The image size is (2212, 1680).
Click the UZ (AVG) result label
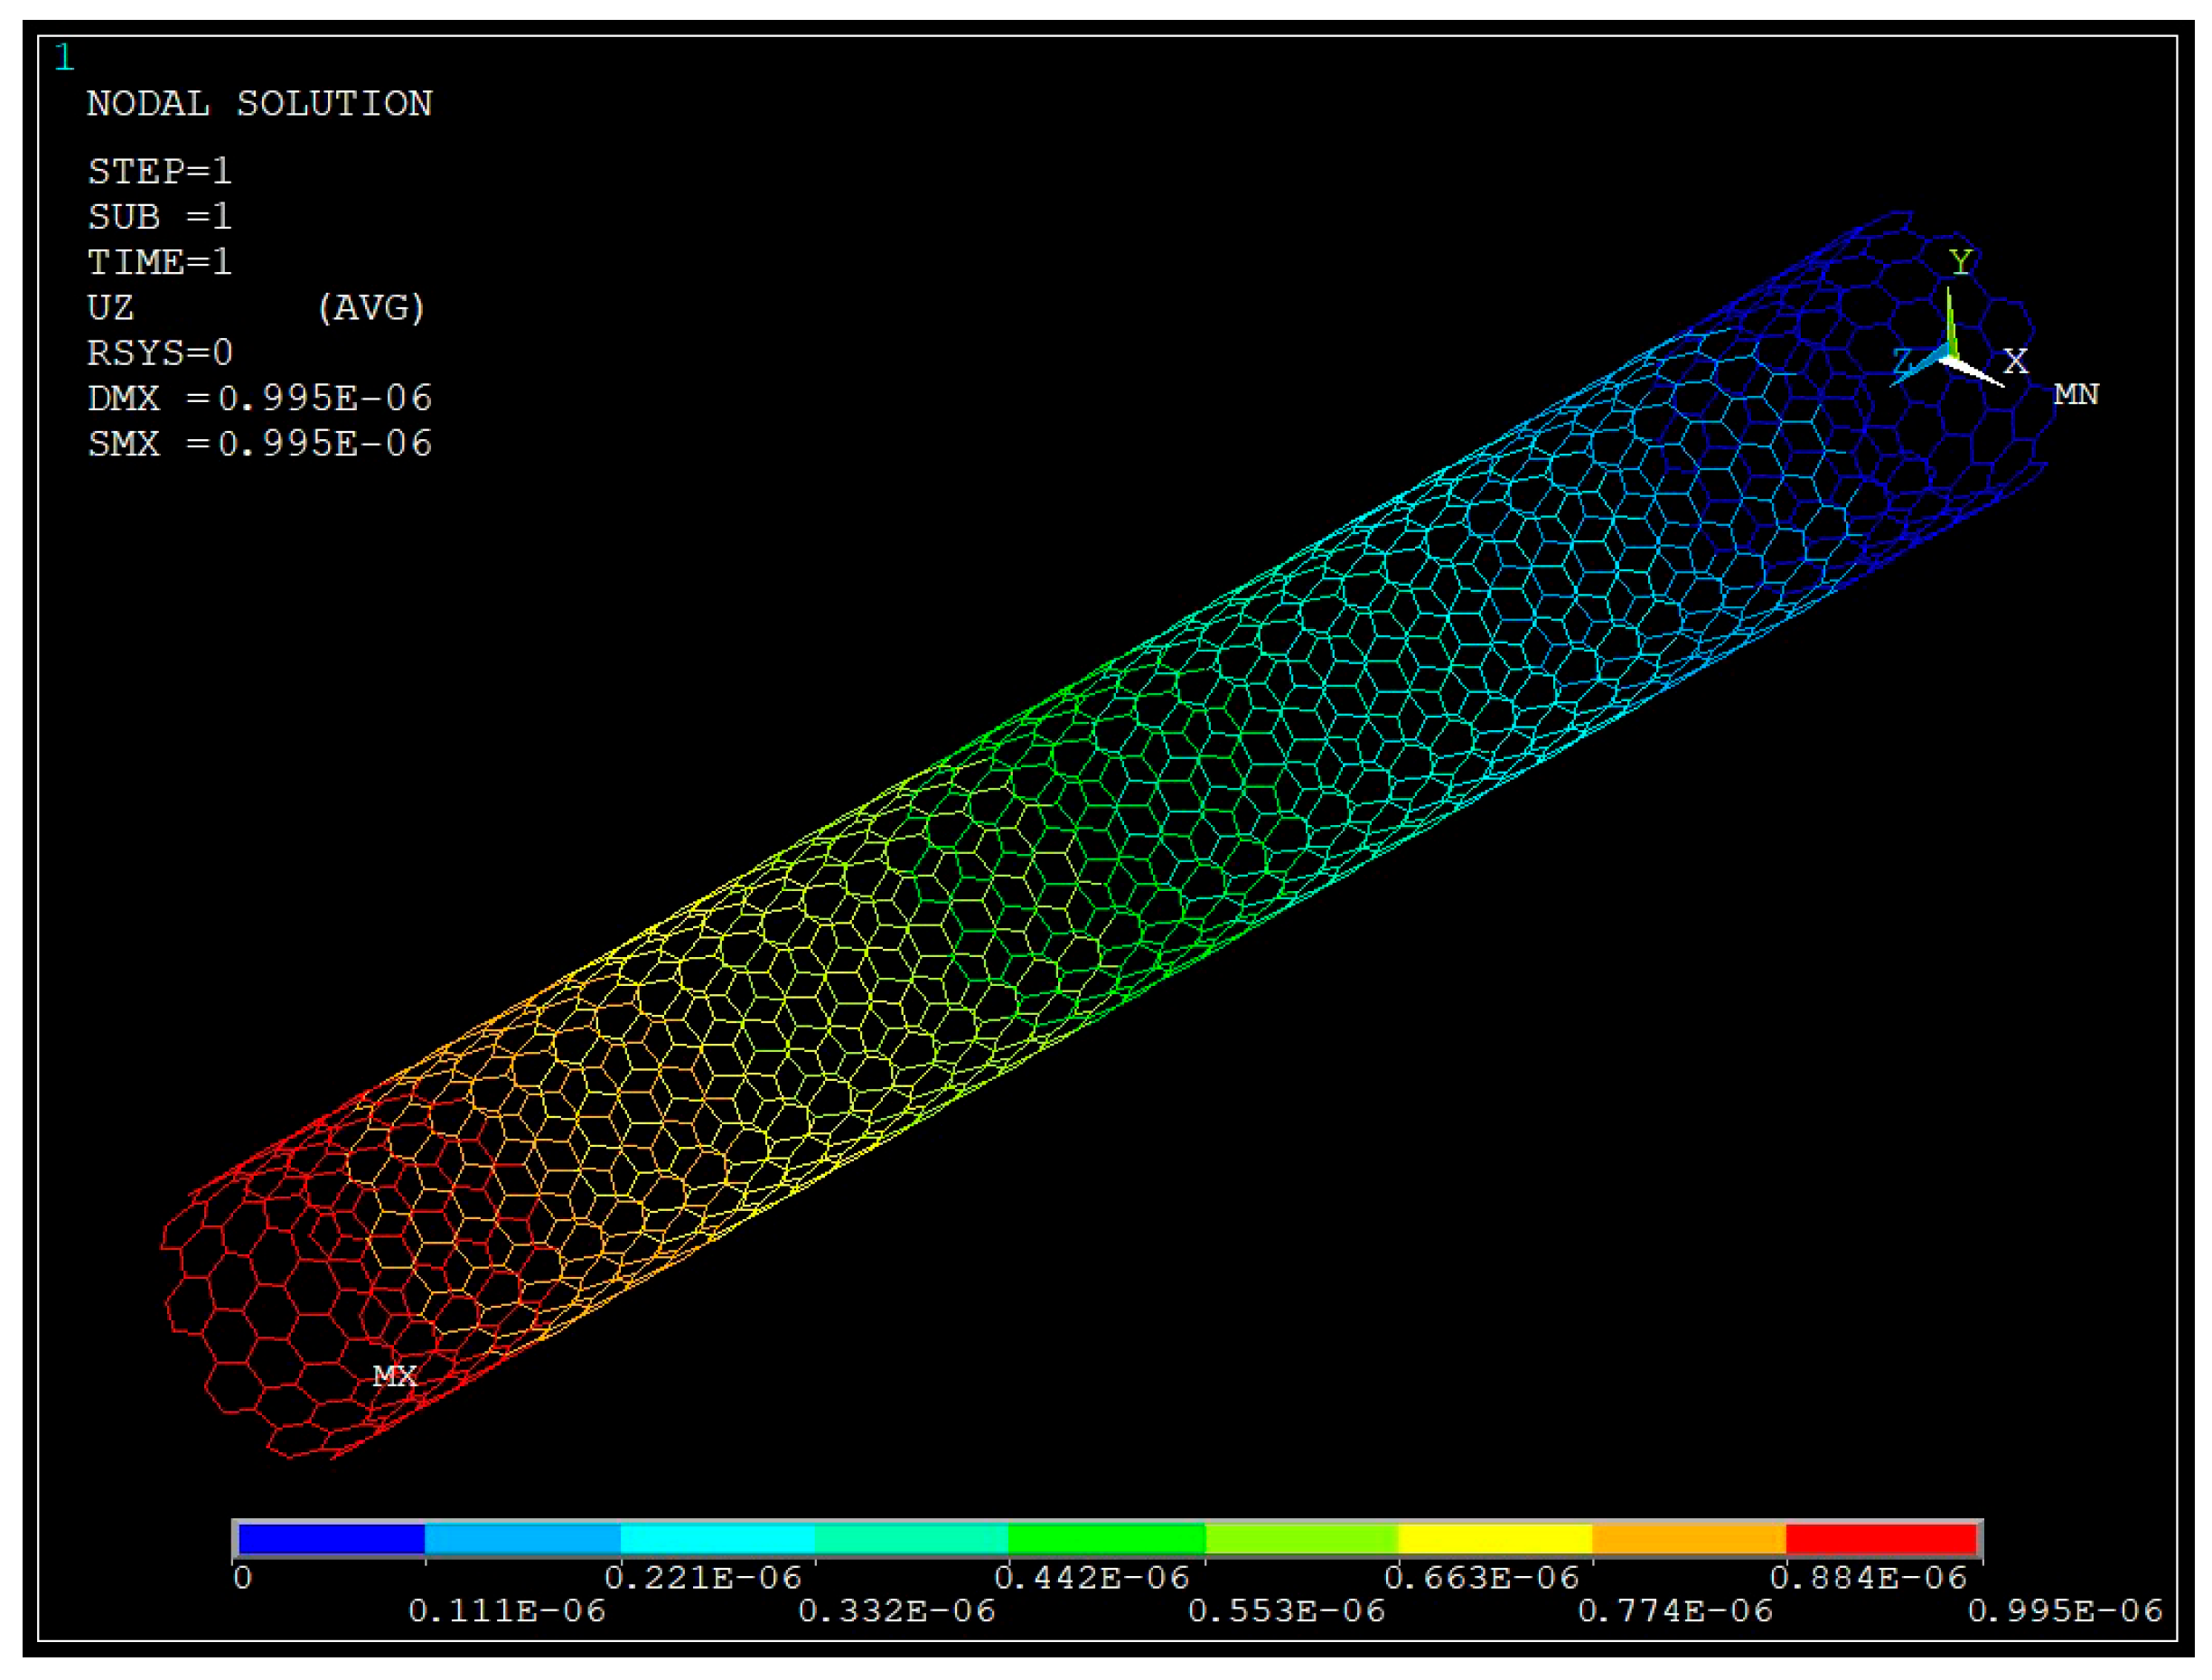255,308
